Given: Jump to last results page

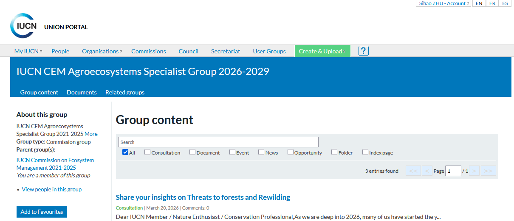Looking at the screenshot, I should tap(489, 171).
